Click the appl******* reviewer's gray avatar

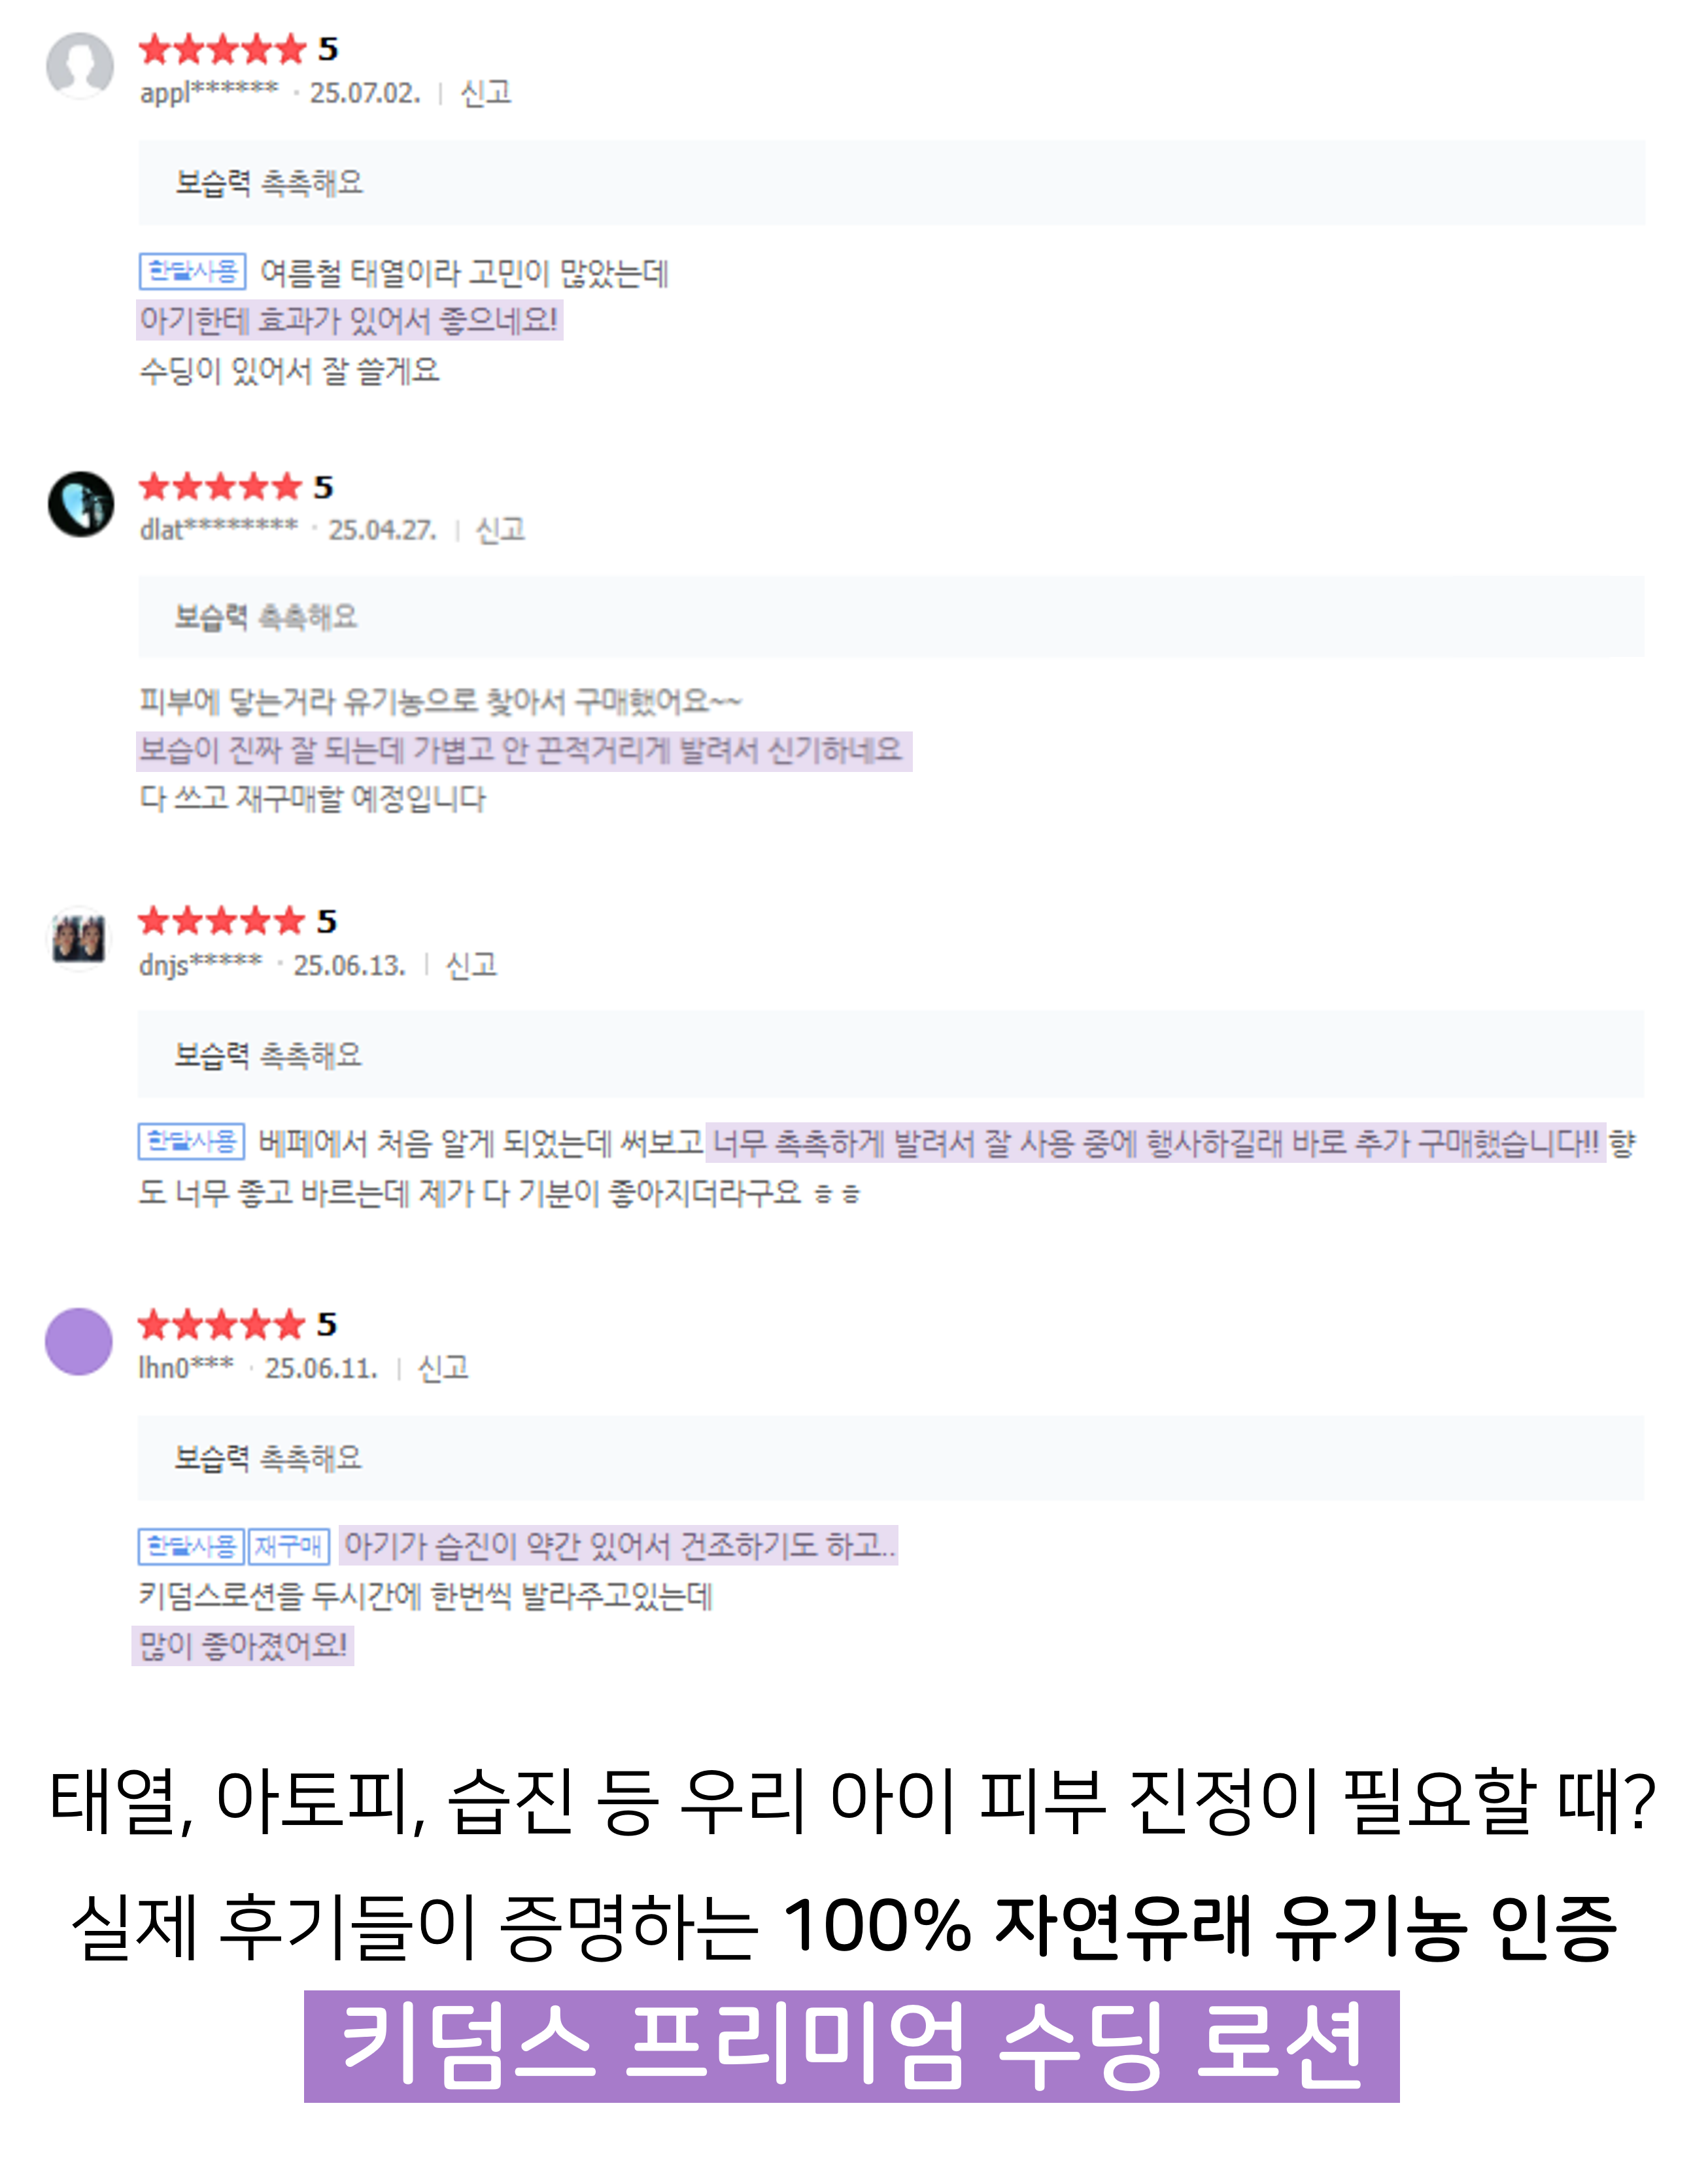click(80, 66)
